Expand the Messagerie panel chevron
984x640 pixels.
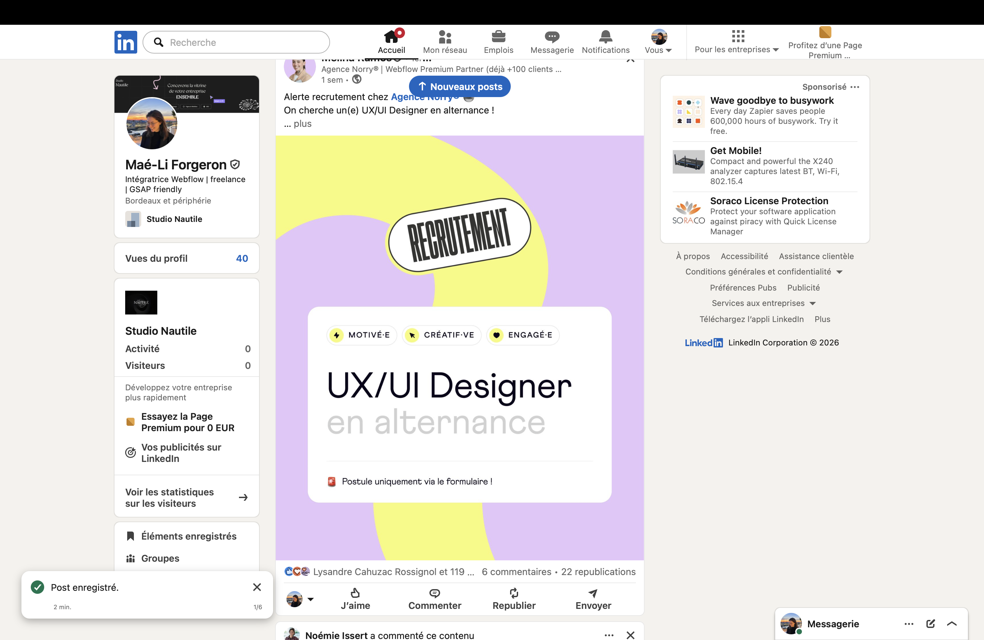(952, 624)
